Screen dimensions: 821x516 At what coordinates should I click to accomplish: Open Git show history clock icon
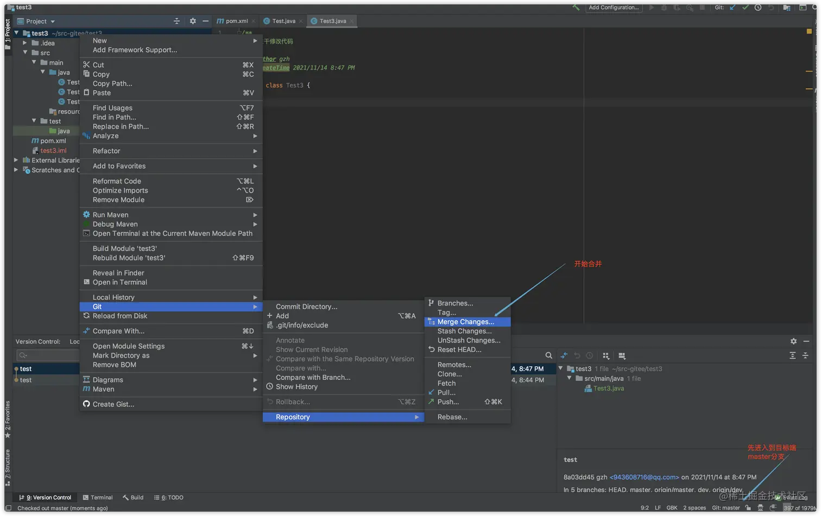click(758, 8)
